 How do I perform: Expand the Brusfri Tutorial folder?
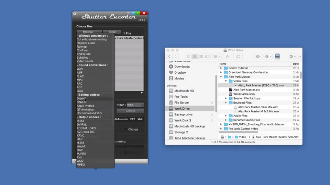pos(221,68)
